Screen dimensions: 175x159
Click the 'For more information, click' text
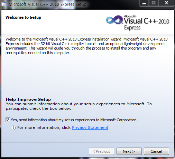tap(44, 127)
